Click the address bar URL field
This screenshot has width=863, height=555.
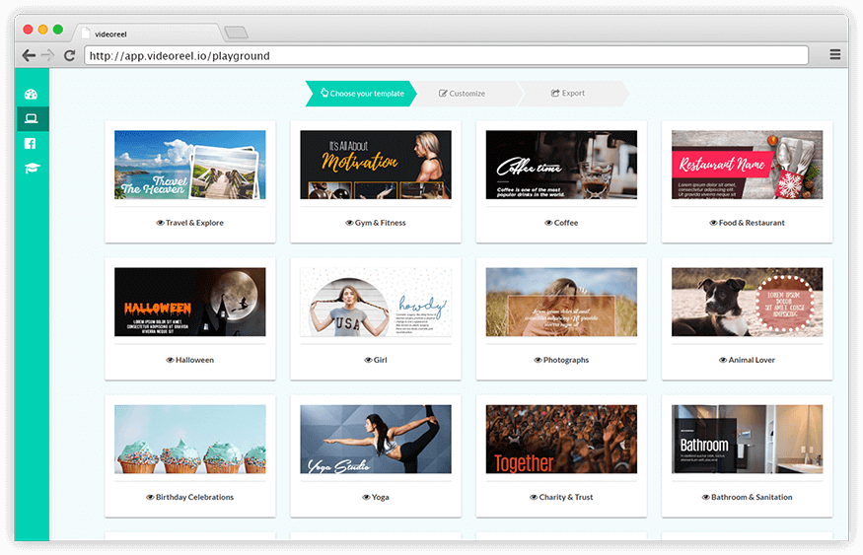tap(446, 55)
